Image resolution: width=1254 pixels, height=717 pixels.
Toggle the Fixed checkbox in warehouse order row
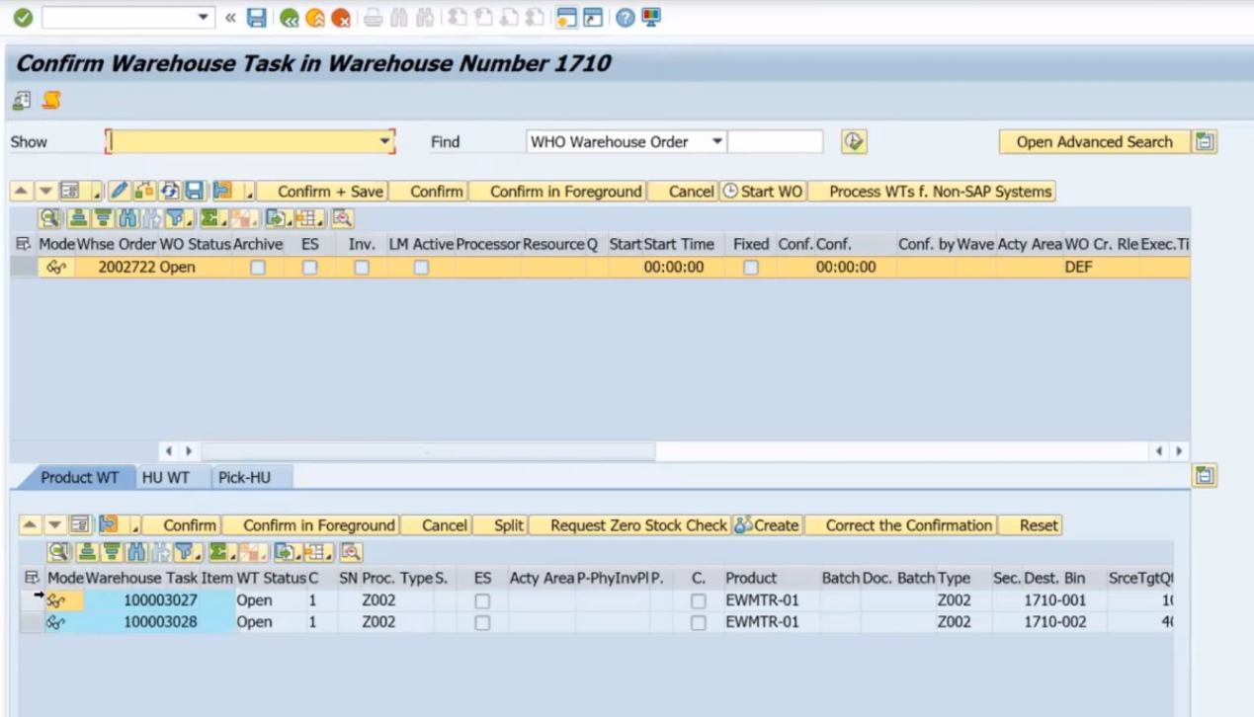point(751,268)
